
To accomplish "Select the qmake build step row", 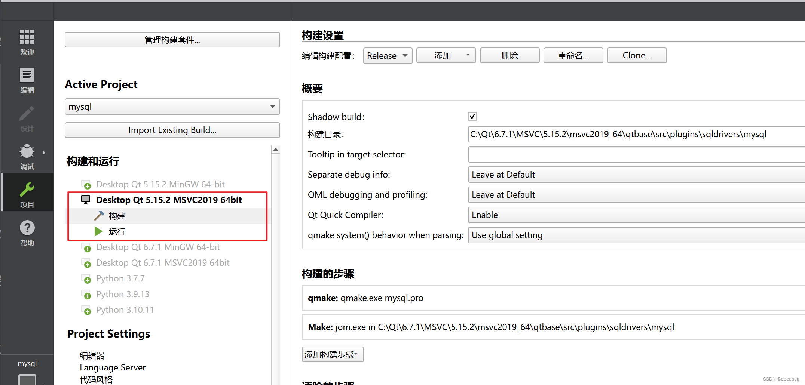I will [x=554, y=298].
